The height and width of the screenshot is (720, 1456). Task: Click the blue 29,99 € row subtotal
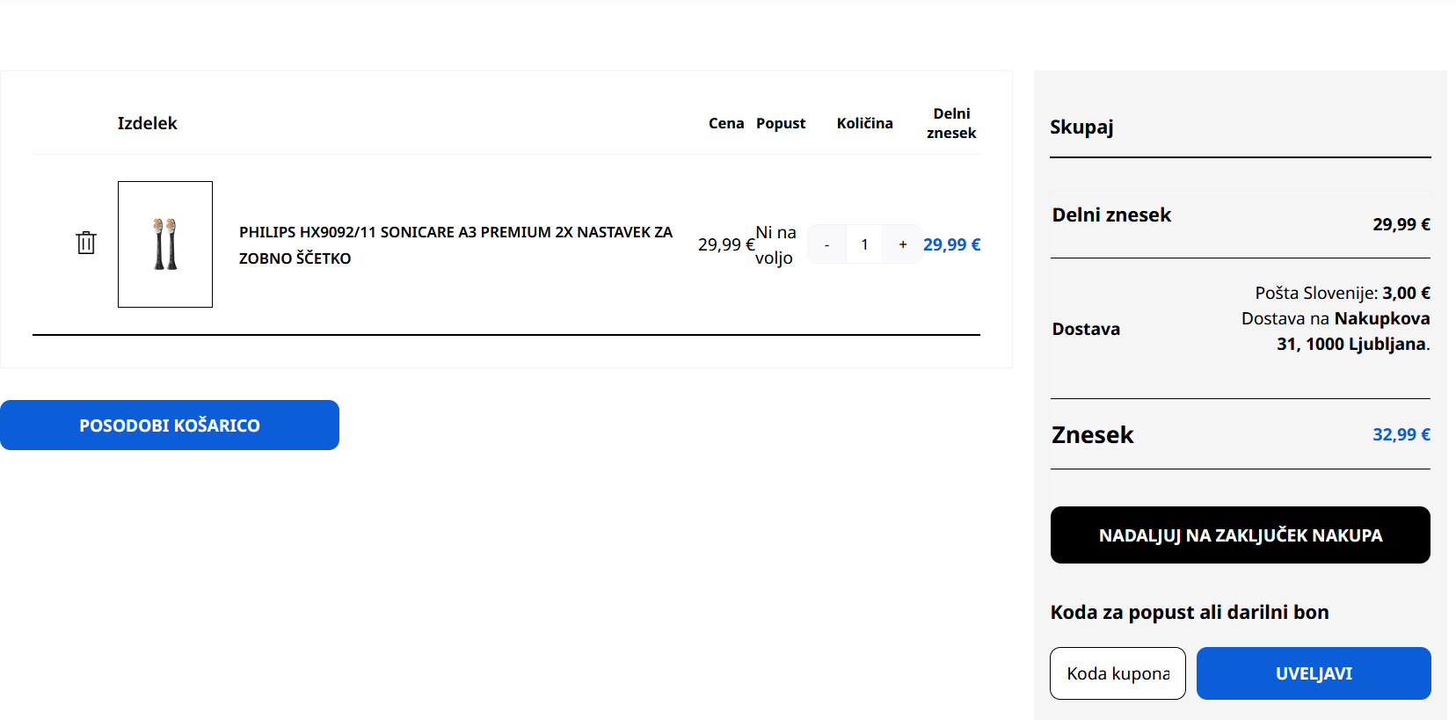pos(951,244)
